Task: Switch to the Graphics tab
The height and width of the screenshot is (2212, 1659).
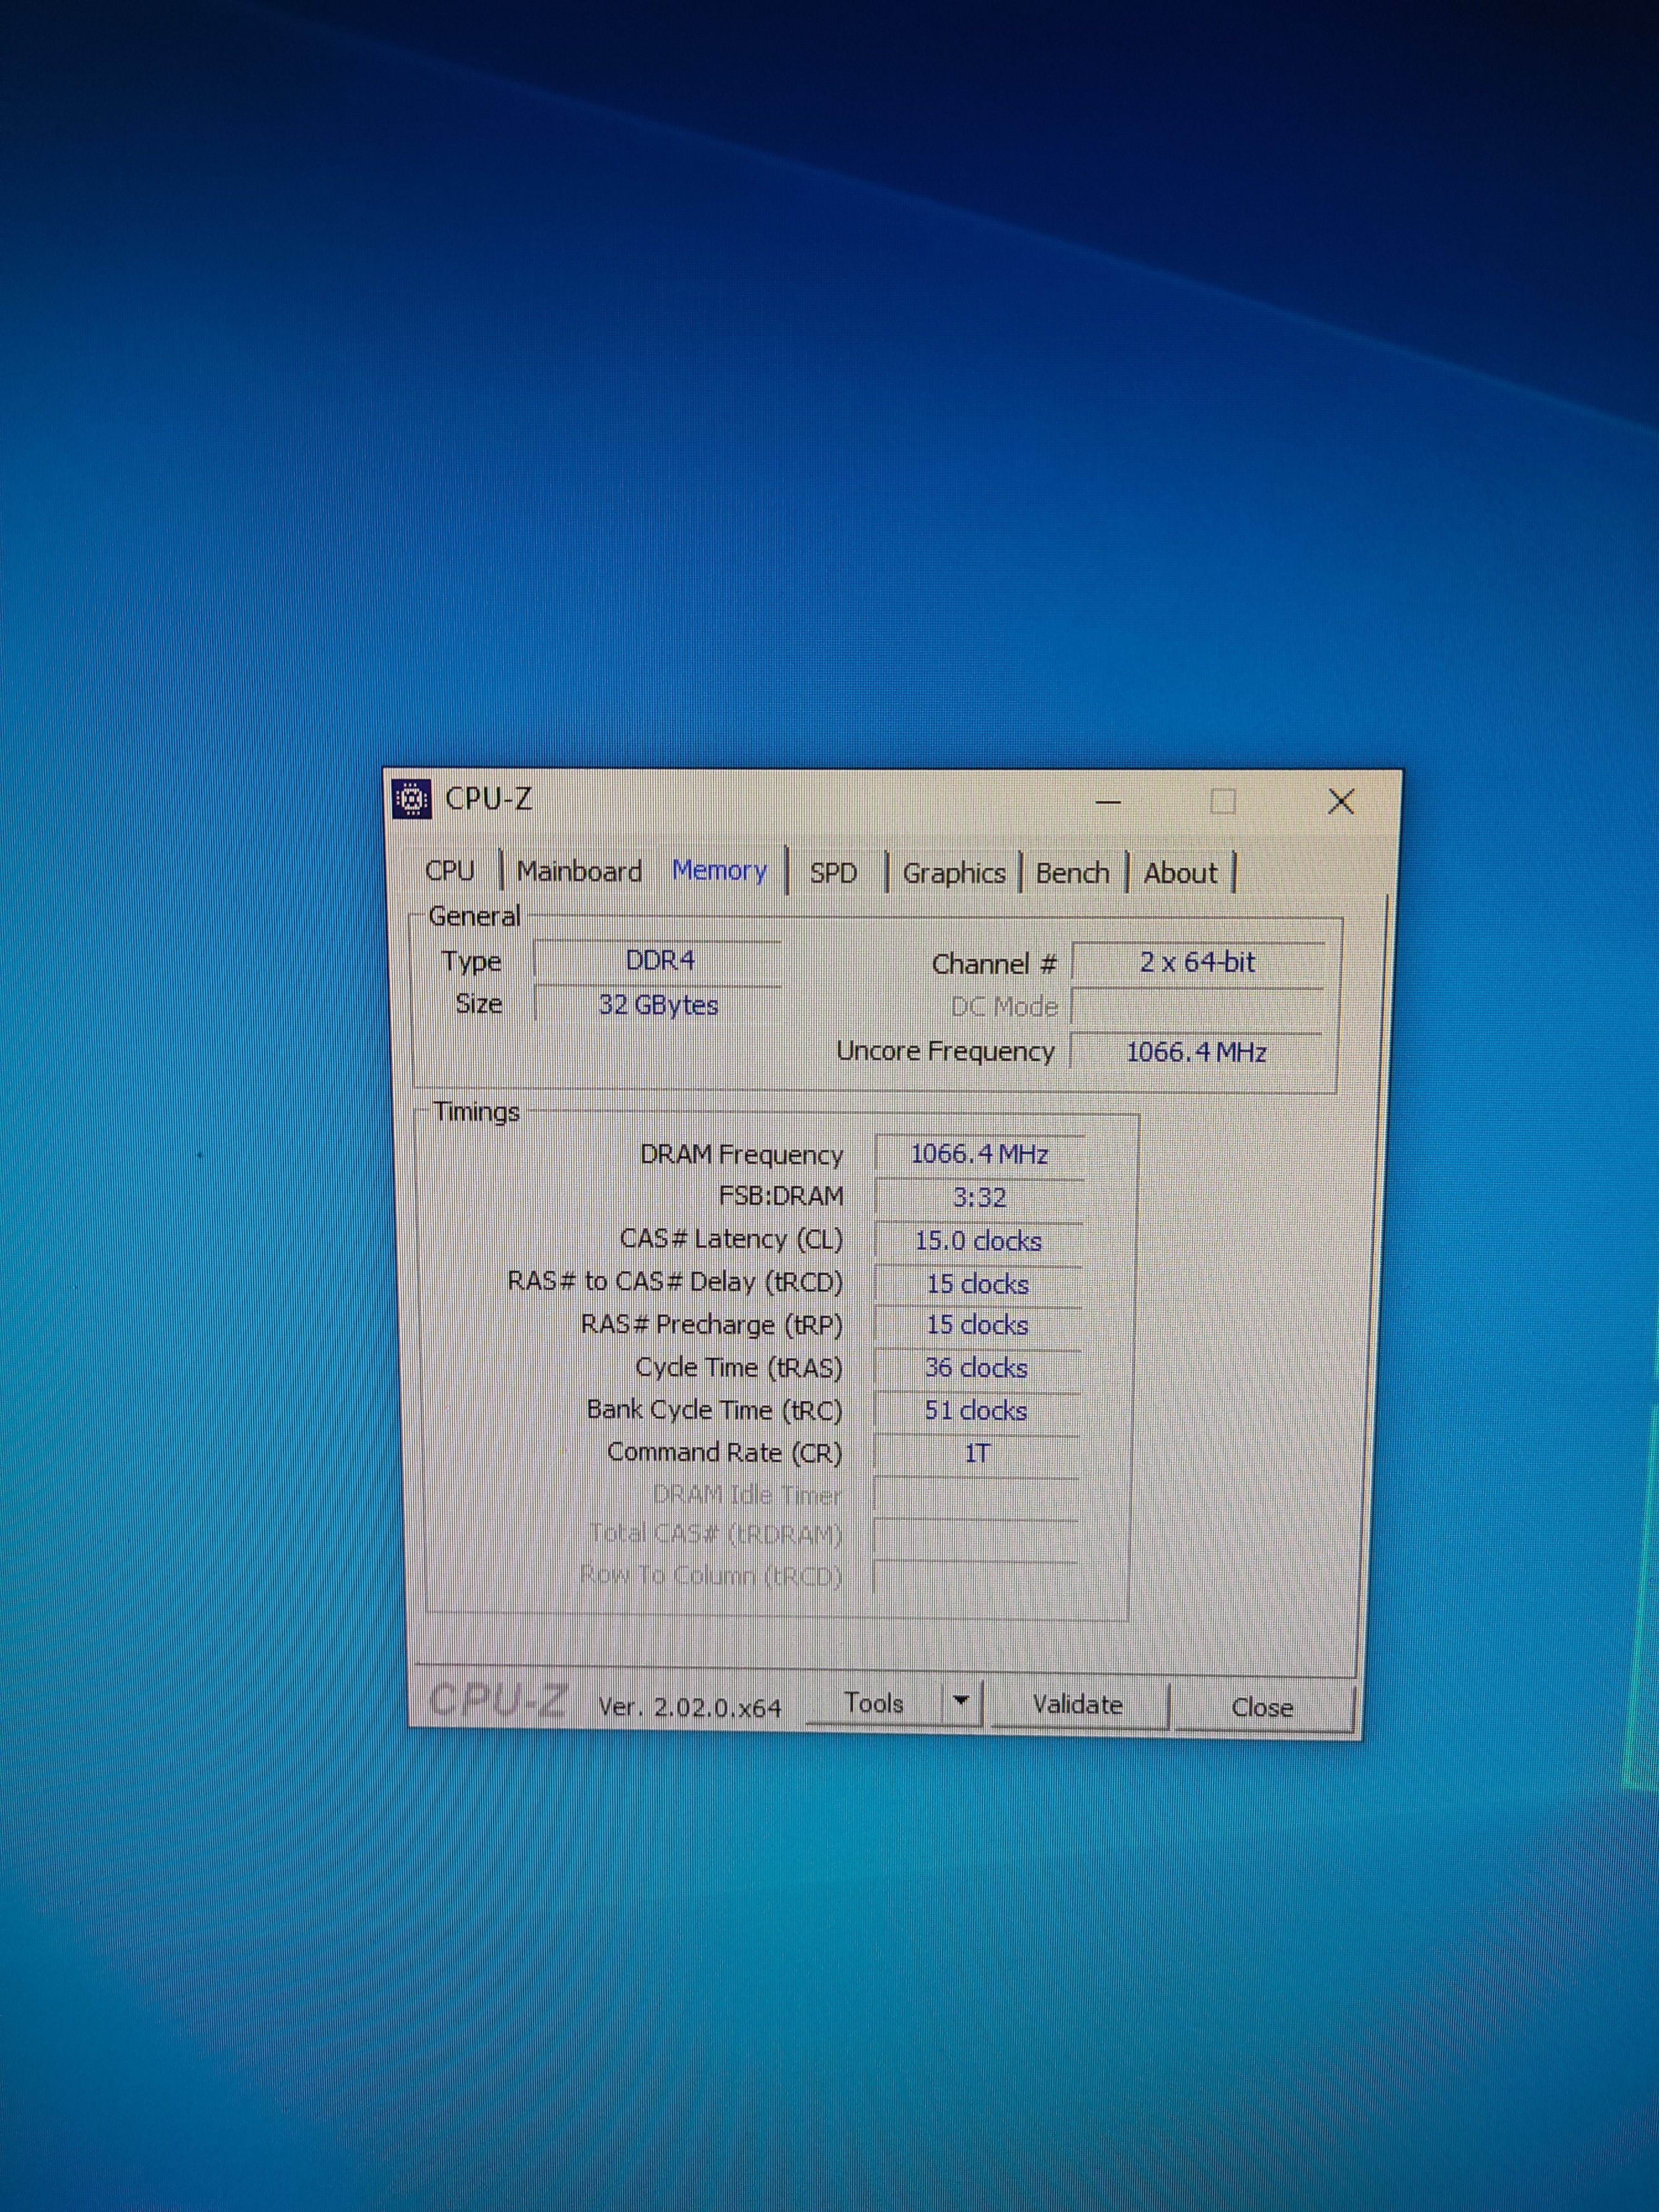Action: click(953, 873)
